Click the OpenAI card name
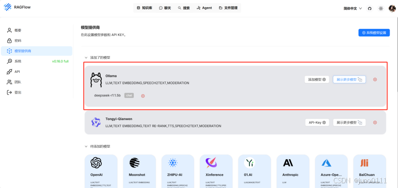 pos(96,175)
